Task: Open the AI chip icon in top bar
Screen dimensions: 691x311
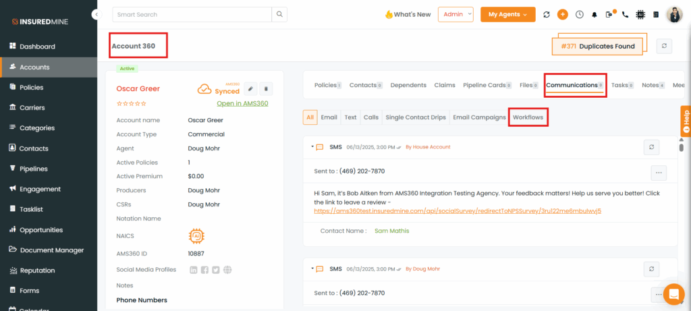Action: (640, 15)
